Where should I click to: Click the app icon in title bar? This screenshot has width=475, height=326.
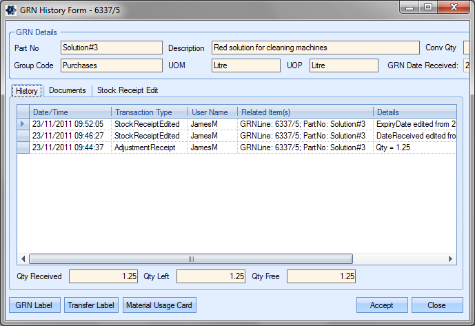pyautogui.click(x=11, y=10)
